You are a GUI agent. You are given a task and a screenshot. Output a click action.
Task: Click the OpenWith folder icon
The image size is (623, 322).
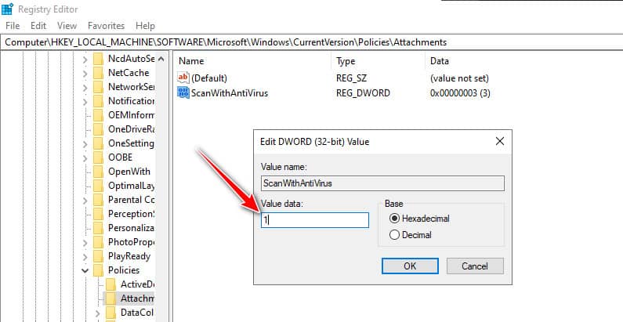[98, 172]
